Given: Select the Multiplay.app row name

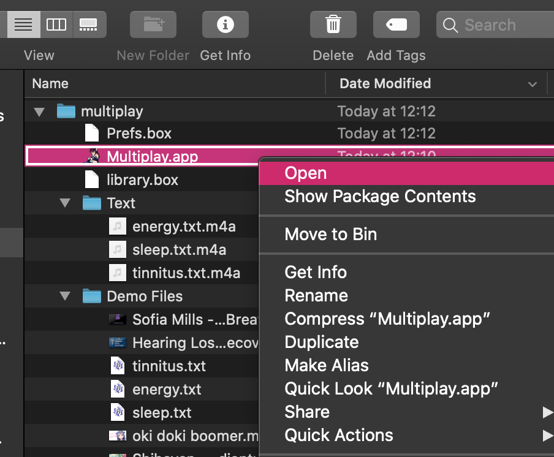Looking at the screenshot, I should pos(152,156).
